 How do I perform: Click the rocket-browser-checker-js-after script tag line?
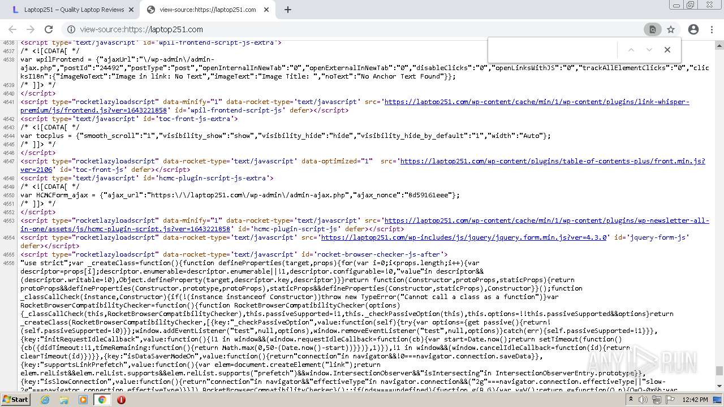point(234,254)
